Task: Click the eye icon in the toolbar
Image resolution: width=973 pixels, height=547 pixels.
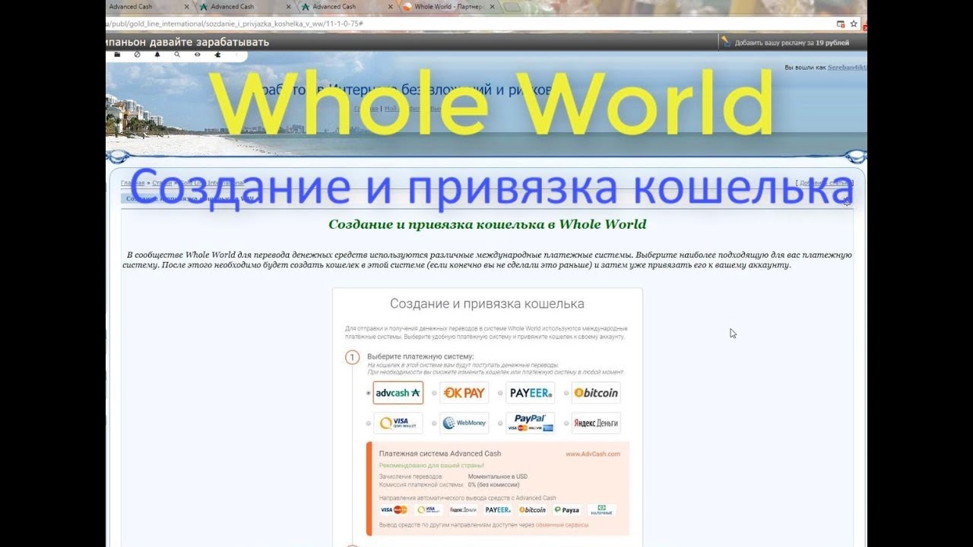Action: pos(198,55)
